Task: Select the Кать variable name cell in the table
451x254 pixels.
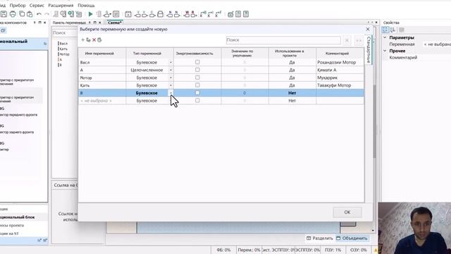Action: (x=102, y=85)
